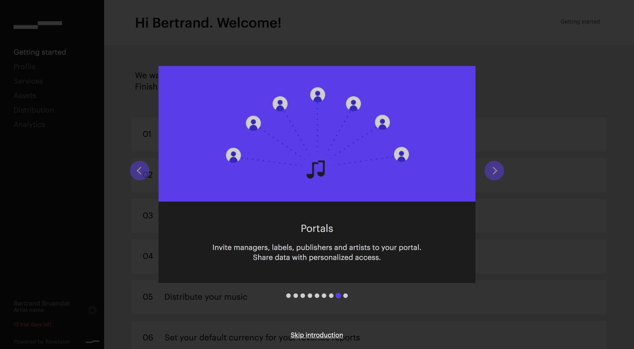Click the Getting started breadcrumb at top right

pyautogui.click(x=580, y=22)
